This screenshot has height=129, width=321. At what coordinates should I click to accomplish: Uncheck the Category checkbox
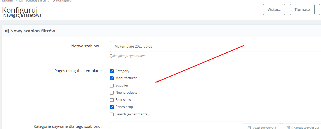[112, 71]
